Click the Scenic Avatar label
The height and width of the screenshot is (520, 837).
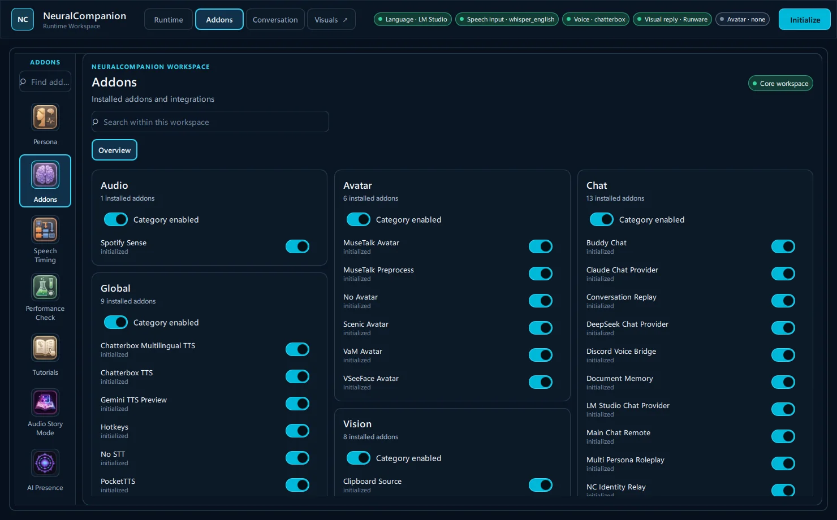(366, 324)
